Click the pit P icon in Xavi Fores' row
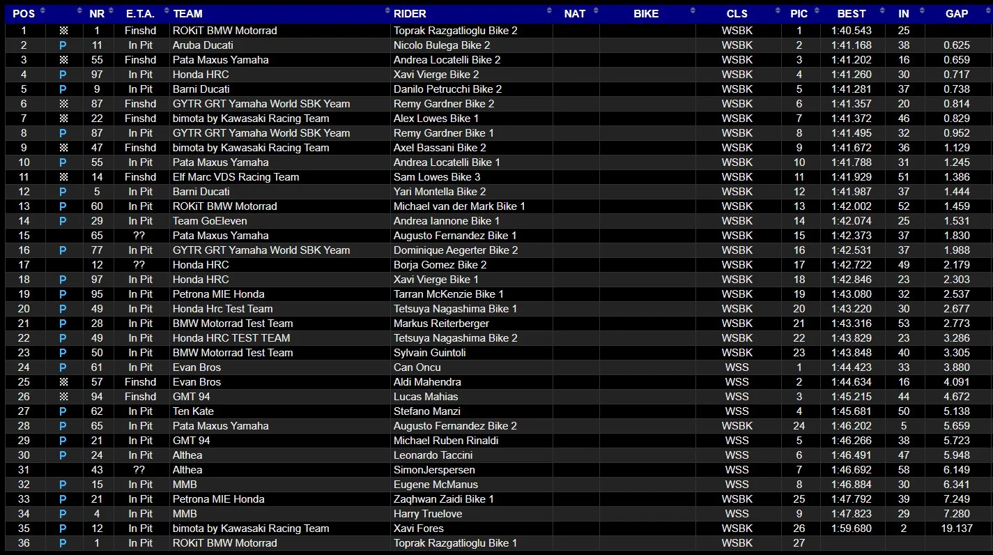 click(63, 529)
